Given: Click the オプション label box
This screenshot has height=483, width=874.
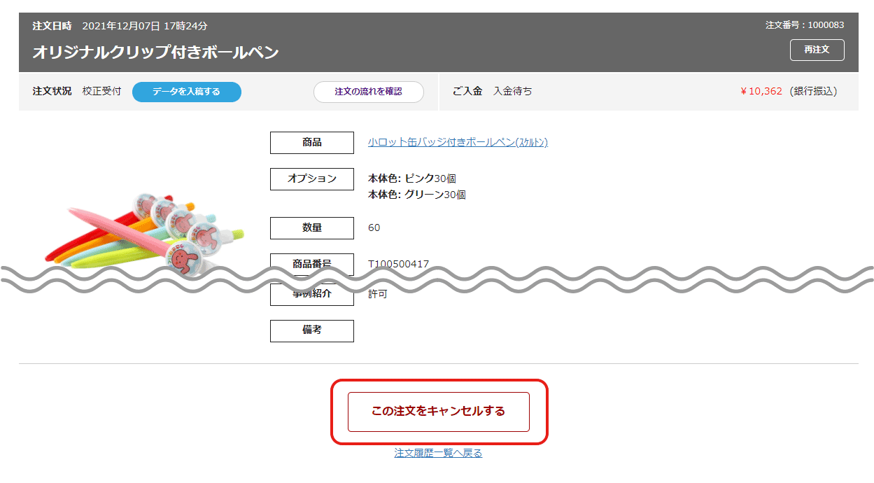Looking at the screenshot, I should (311, 179).
